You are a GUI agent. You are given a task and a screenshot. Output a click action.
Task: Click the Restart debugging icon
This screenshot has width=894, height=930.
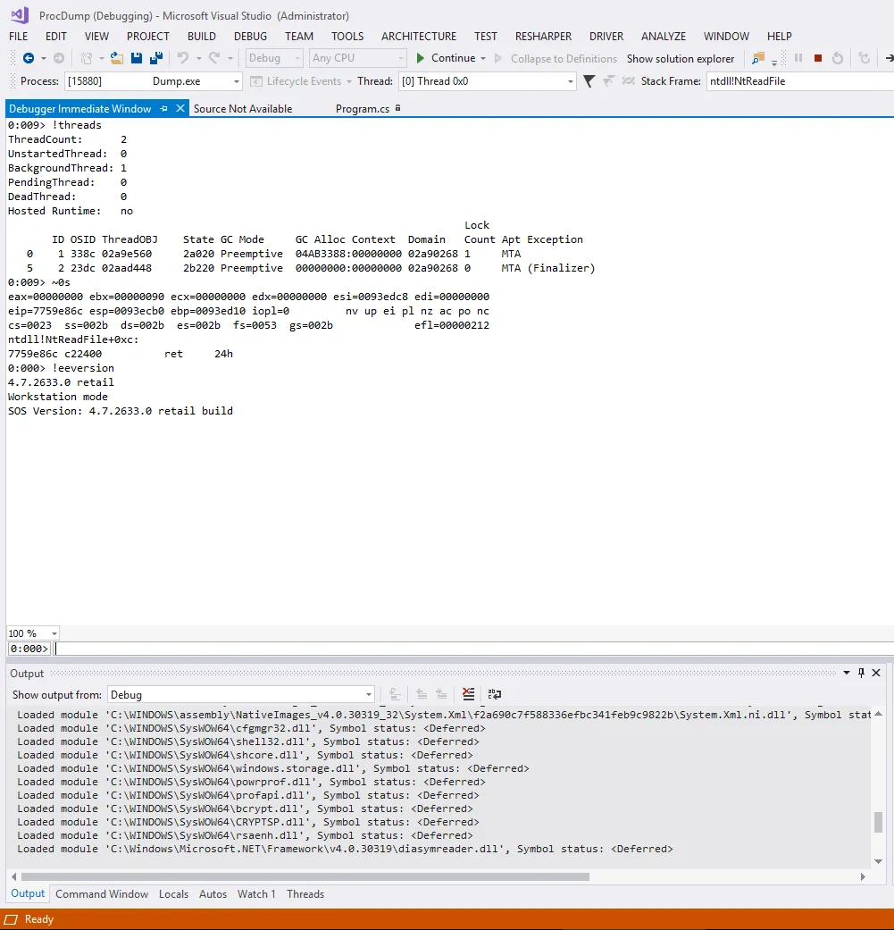[x=838, y=58]
